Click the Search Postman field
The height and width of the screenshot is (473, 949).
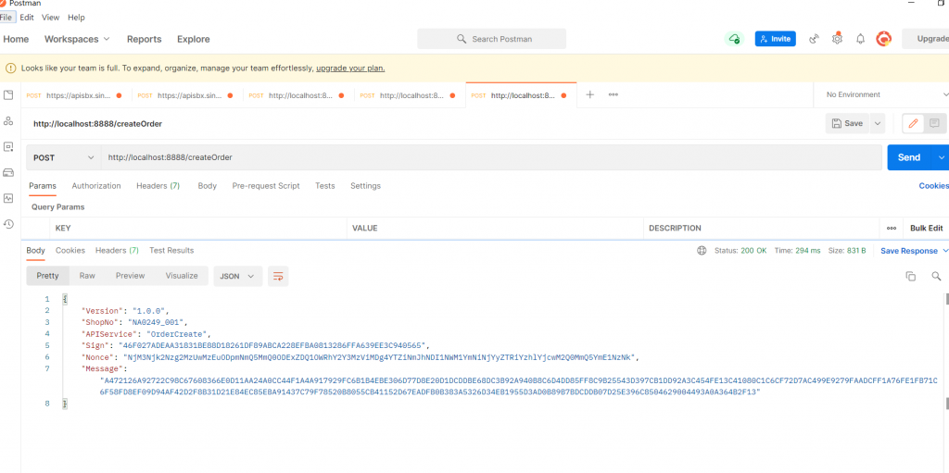click(x=491, y=39)
